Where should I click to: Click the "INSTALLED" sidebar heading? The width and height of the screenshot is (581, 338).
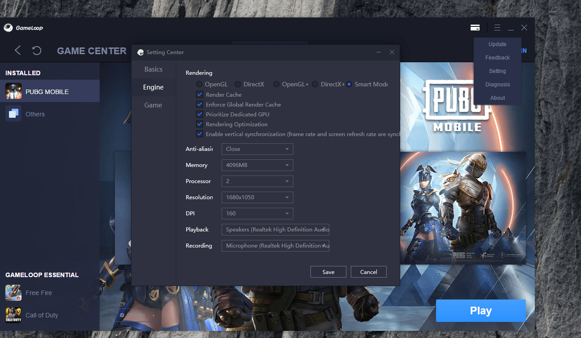coord(23,73)
